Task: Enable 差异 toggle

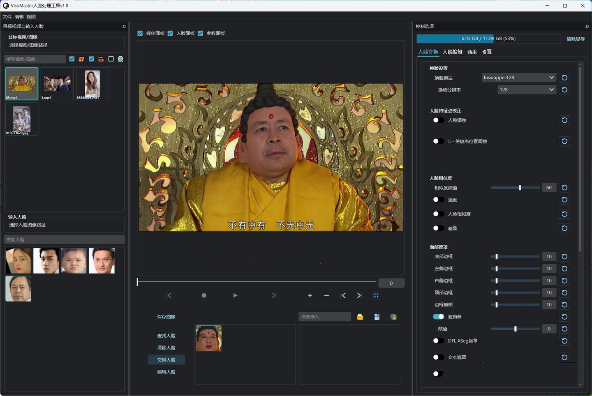Action: 438,228
